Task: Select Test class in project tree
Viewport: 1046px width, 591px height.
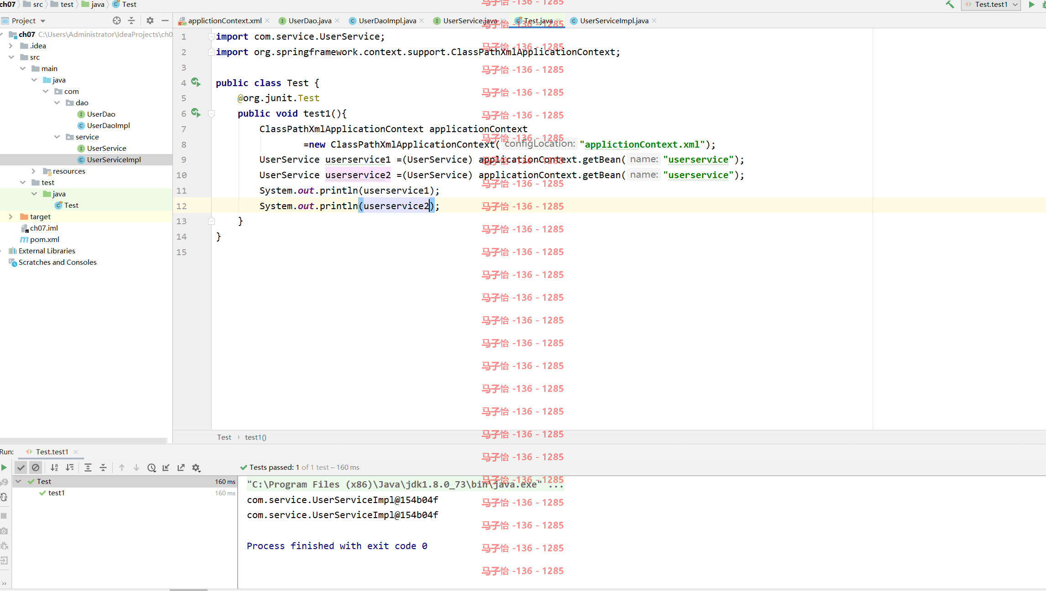Action: [x=67, y=205]
